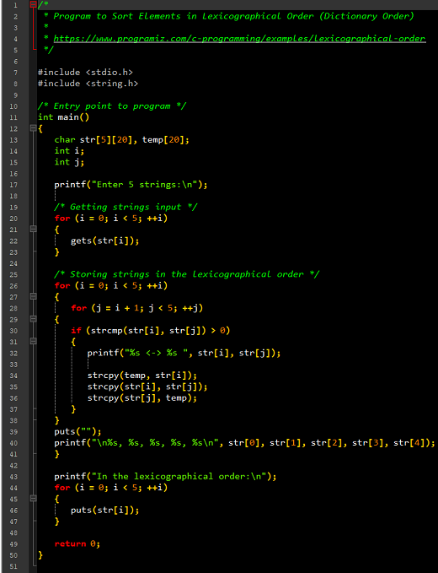Collapse the header comment fold at line 1
Viewport: 438px width, 573px height.
pyautogui.click(x=33, y=5)
